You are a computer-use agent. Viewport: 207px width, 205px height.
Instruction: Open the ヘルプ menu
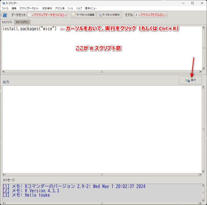coord(79,9)
